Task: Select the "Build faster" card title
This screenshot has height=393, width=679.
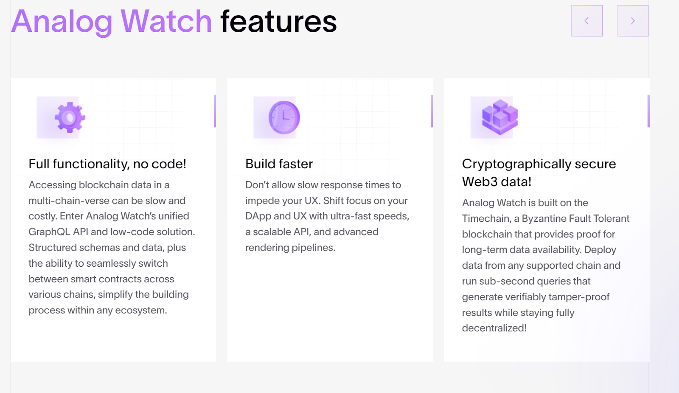Action: [x=279, y=164]
